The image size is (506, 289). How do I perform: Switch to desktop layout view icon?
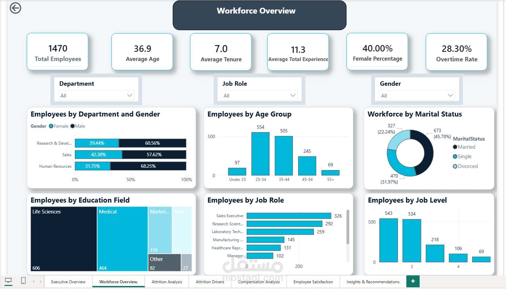tap(8, 281)
